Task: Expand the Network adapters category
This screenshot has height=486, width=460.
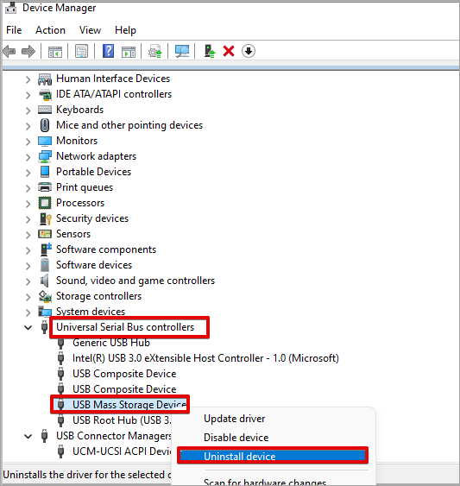Action: tap(28, 157)
